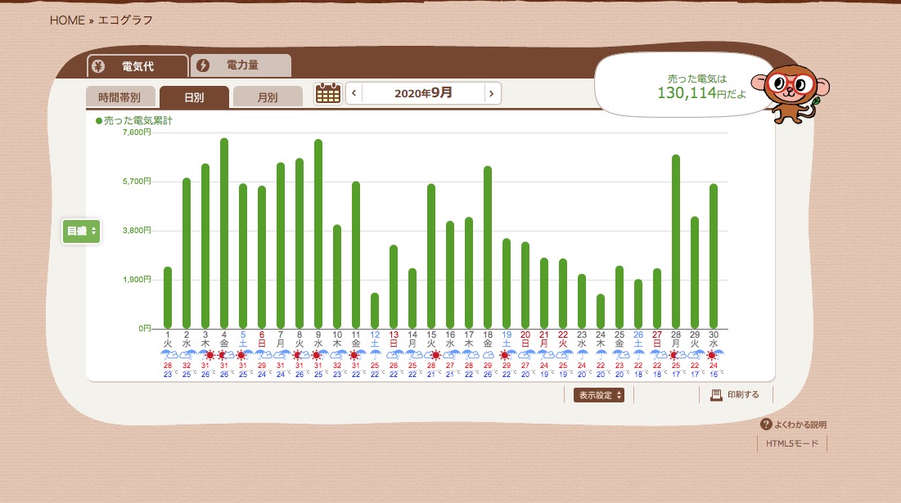Click the lightning bolt 電力量 icon
The width and height of the screenshot is (901, 503).
click(203, 65)
